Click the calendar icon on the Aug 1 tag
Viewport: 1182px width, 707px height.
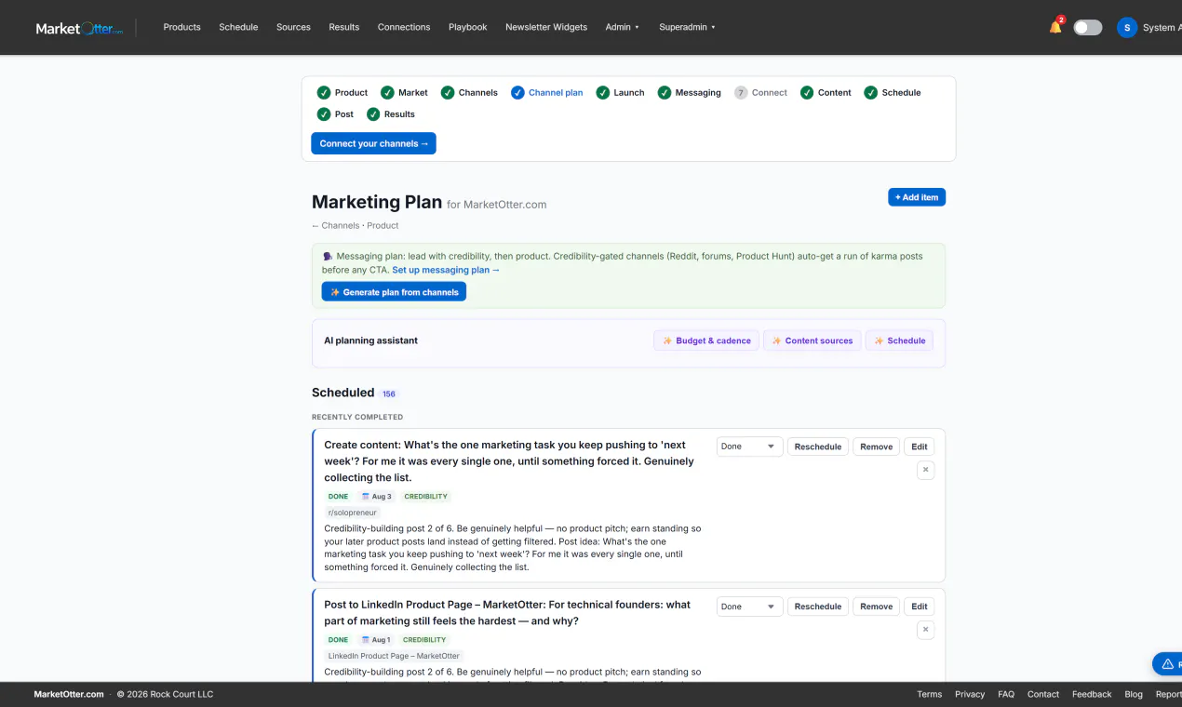pos(365,640)
